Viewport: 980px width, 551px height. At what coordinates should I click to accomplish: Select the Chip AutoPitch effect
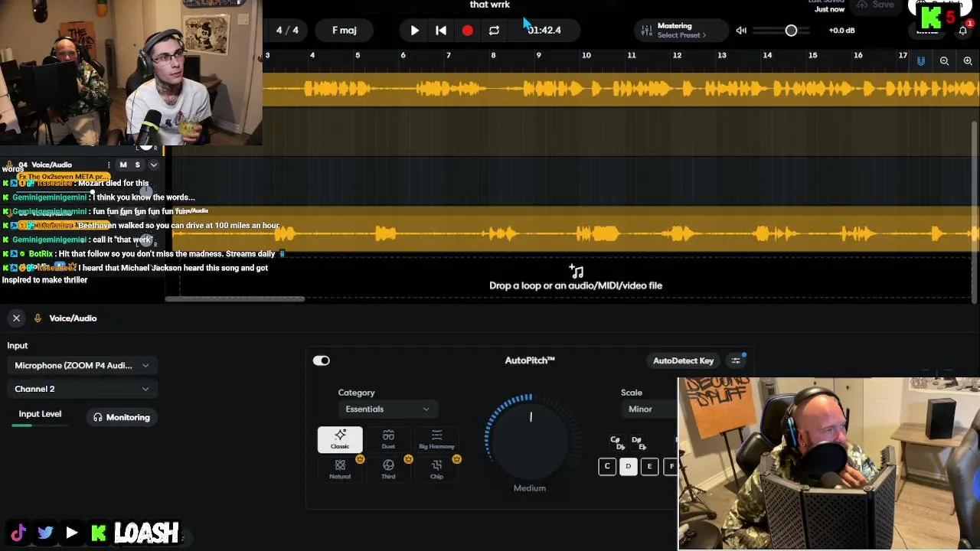tap(436, 469)
